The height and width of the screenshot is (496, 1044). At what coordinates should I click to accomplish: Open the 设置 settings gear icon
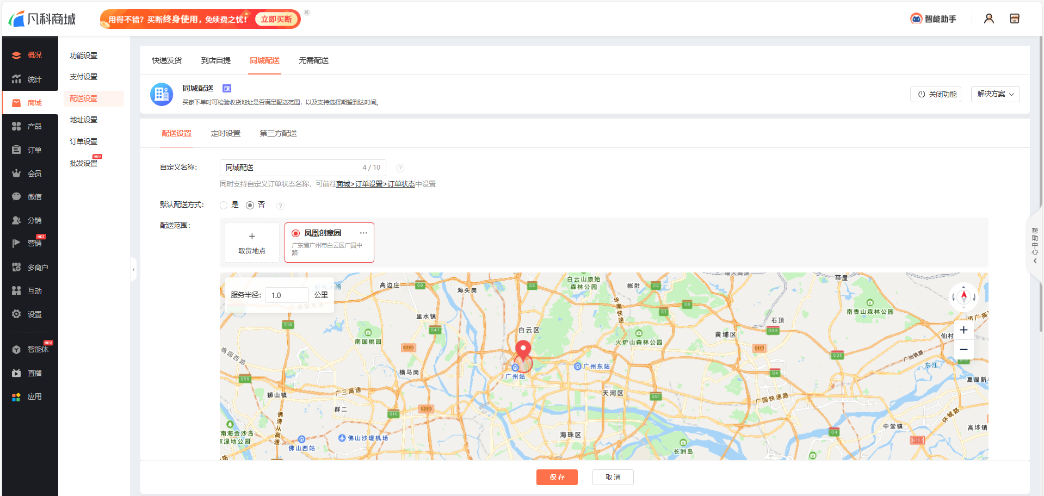16,314
